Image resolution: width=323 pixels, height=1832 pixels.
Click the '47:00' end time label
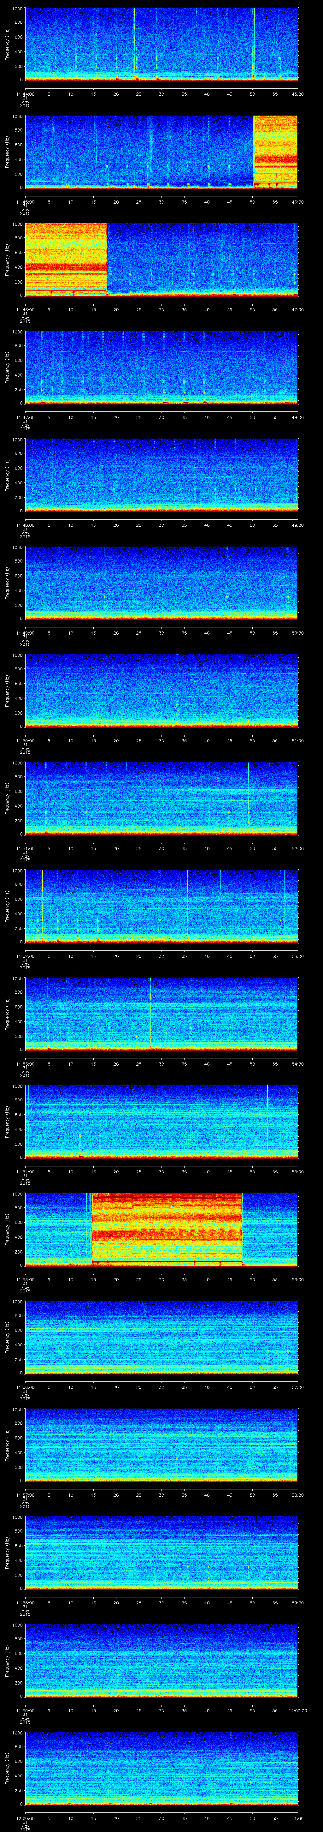coord(298,309)
